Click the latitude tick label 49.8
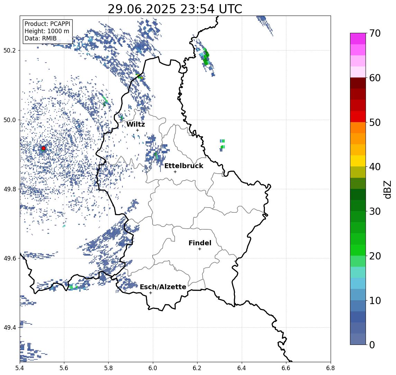 coord(10,189)
